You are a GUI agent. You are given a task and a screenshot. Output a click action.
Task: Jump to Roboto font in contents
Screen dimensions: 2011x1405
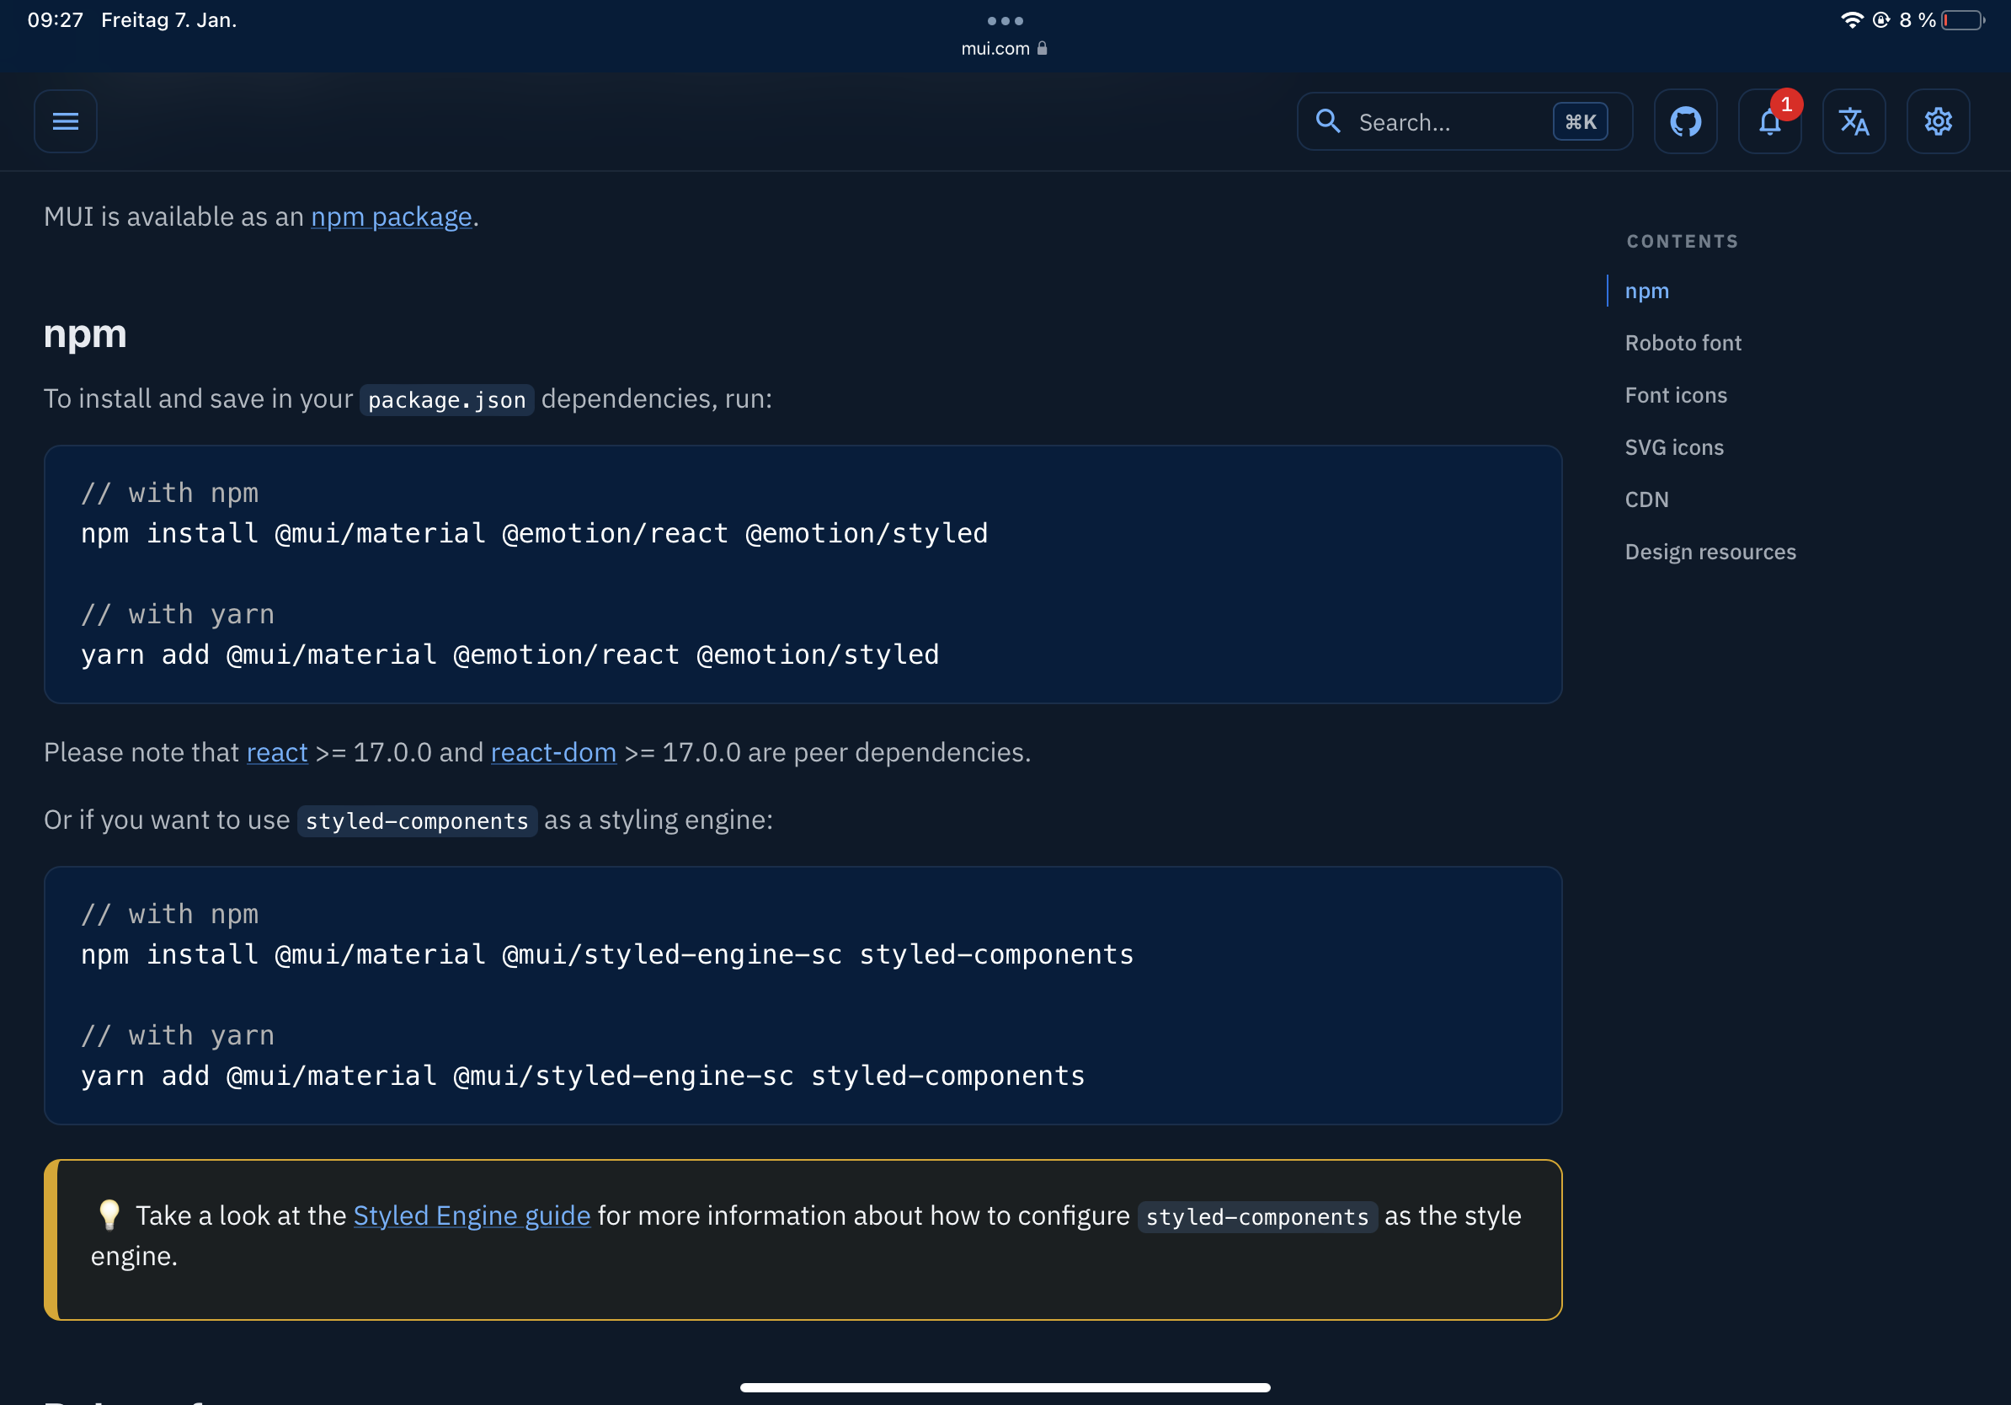pos(1683,343)
